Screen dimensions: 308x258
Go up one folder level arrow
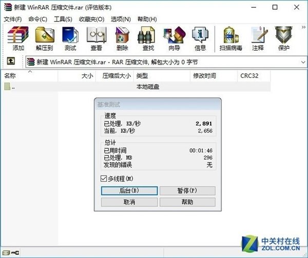pyautogui.click(x=11, y=61)
